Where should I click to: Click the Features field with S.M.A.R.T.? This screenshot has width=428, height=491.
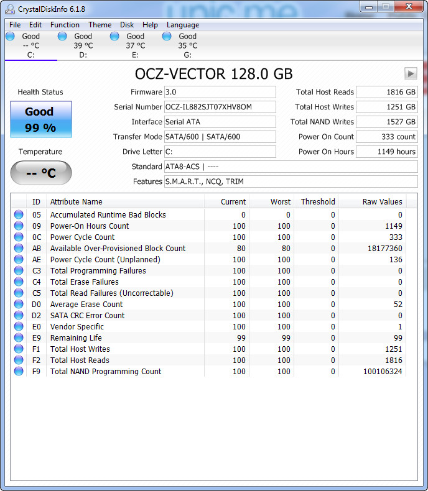pos(291,181)
